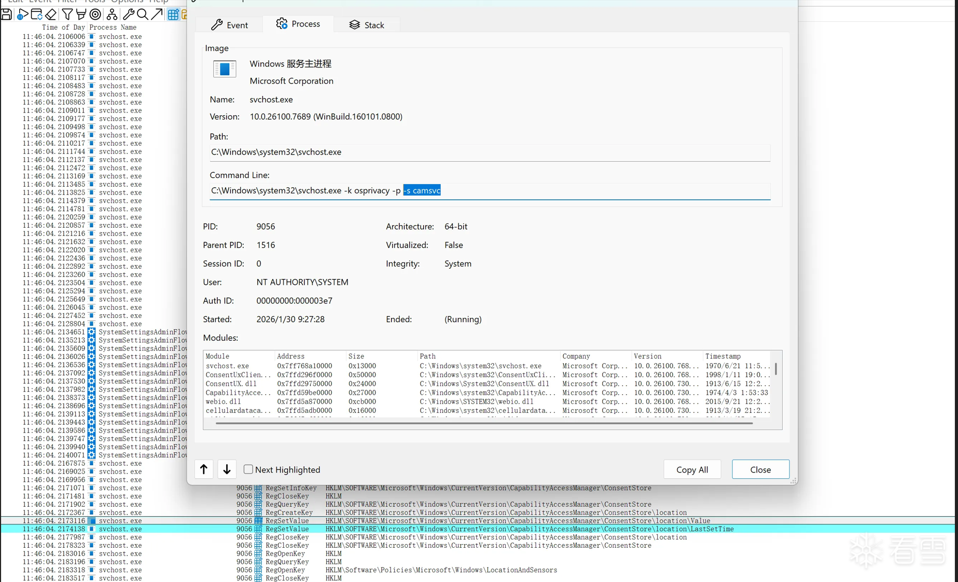
Task: Click the svchost image icon in dialog
Action: (225, 69)
